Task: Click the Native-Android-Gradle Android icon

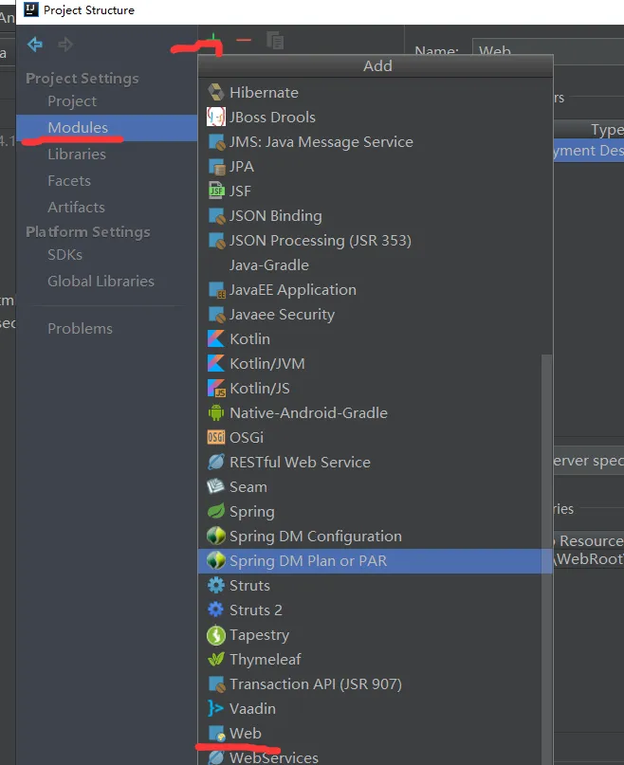Action: point(215,413)
